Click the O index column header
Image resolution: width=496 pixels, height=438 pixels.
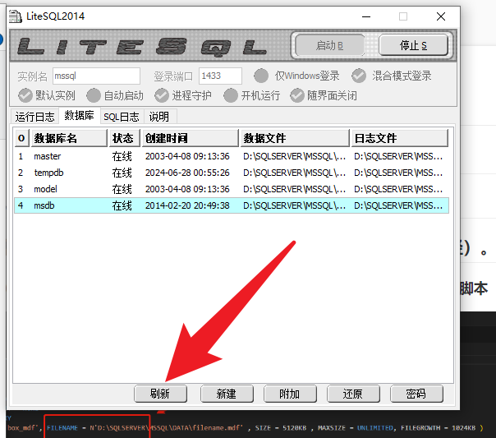pyautogui.click(x=21, y=138)
